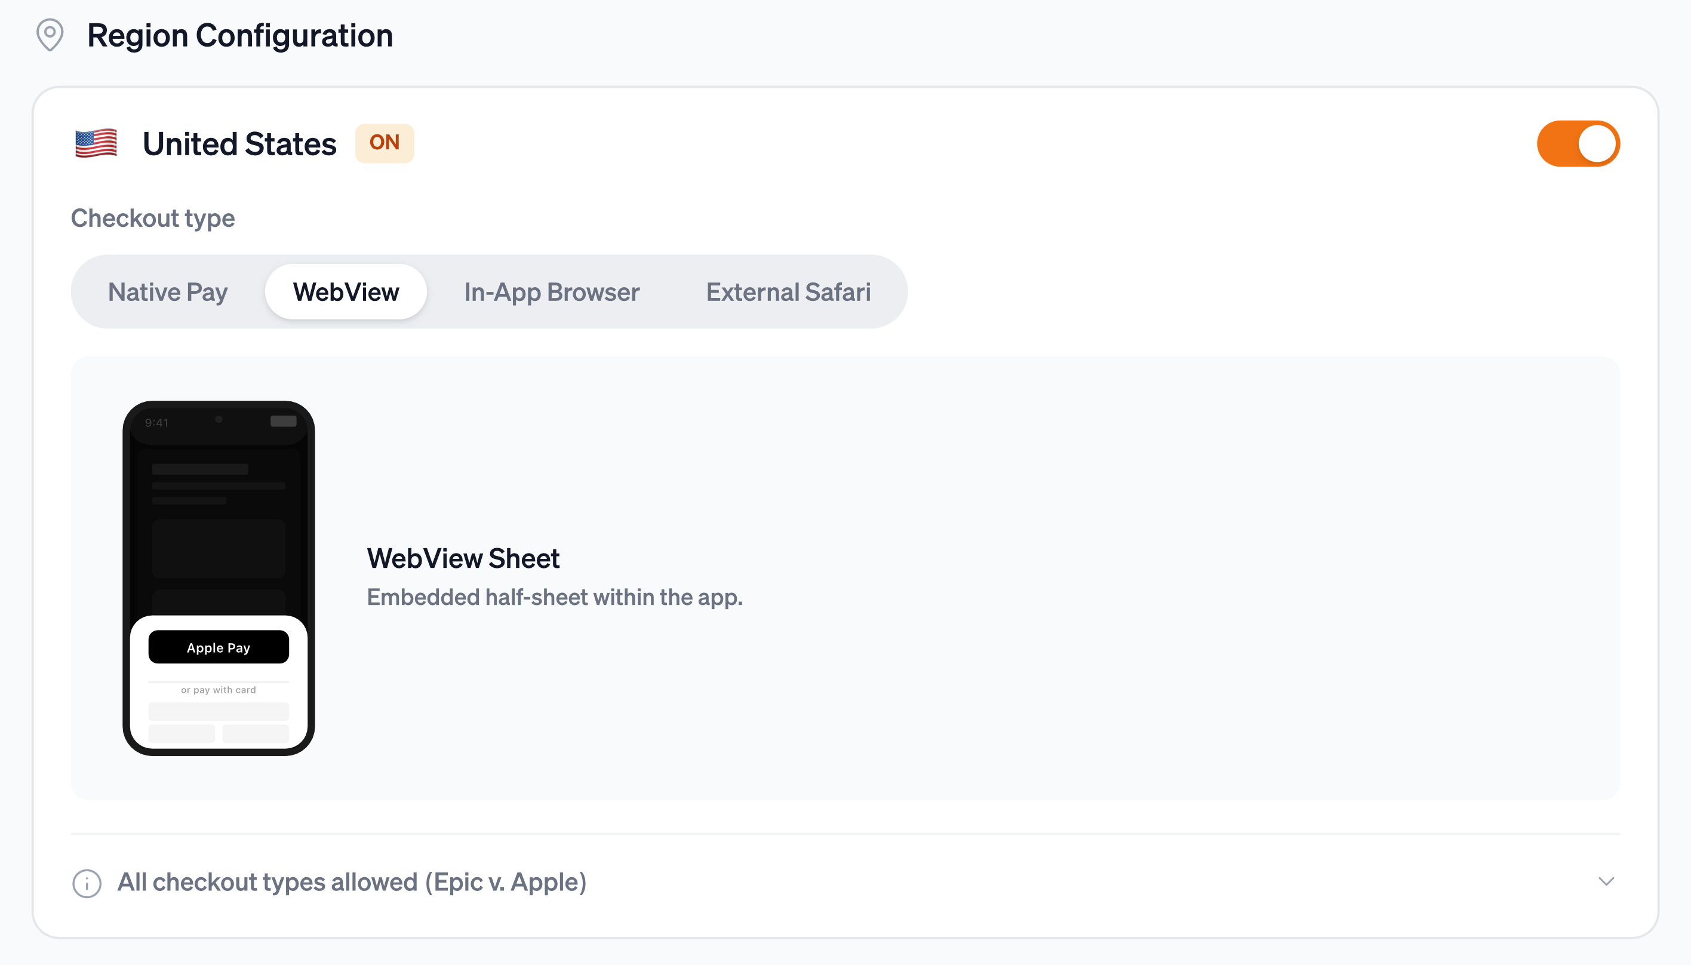
Task: Select the External Safari checkout type
Action: (x=788, y=291)
